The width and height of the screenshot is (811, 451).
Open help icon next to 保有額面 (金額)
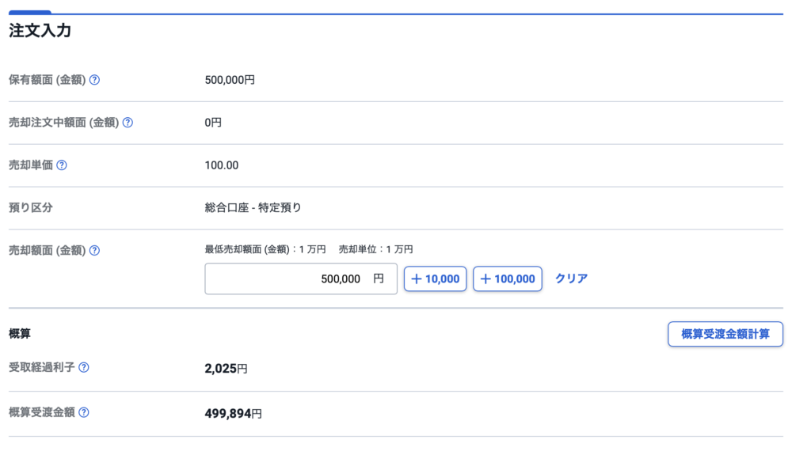94,80
